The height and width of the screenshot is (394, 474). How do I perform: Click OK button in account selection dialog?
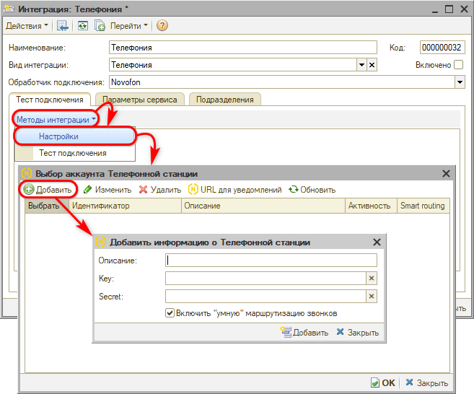click(382, 383)
